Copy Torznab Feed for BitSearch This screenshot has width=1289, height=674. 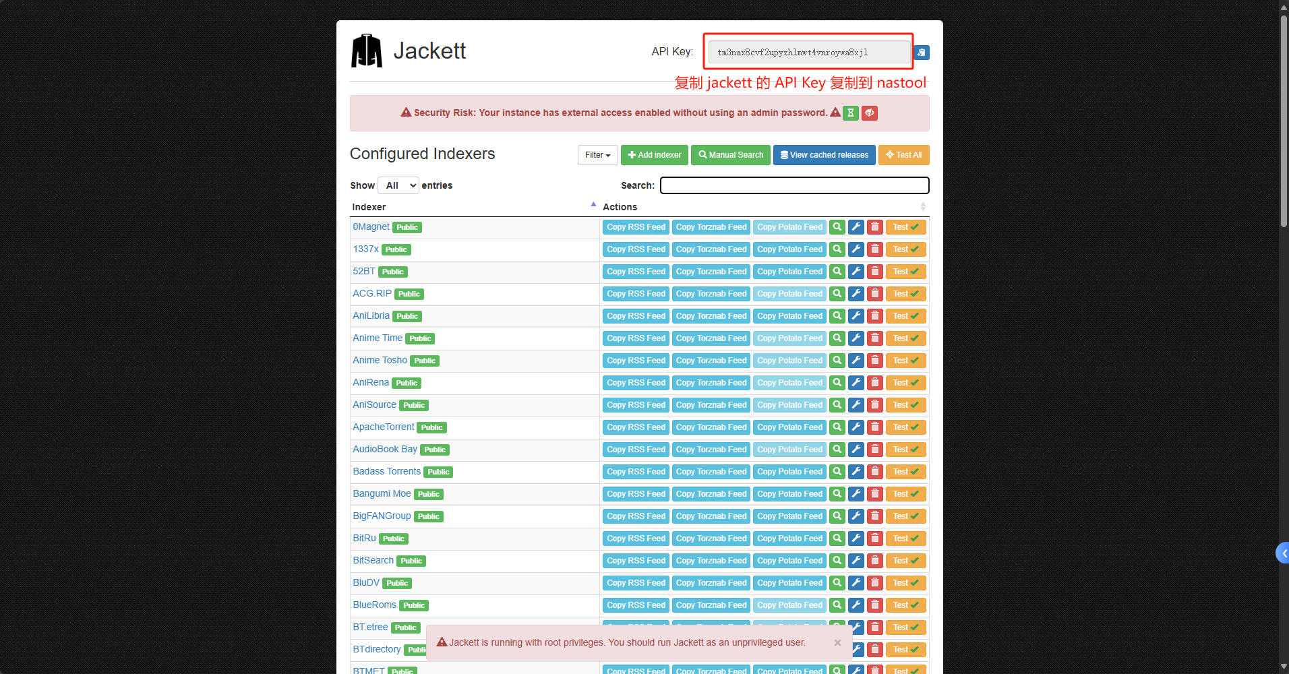(x=711, y=561)
